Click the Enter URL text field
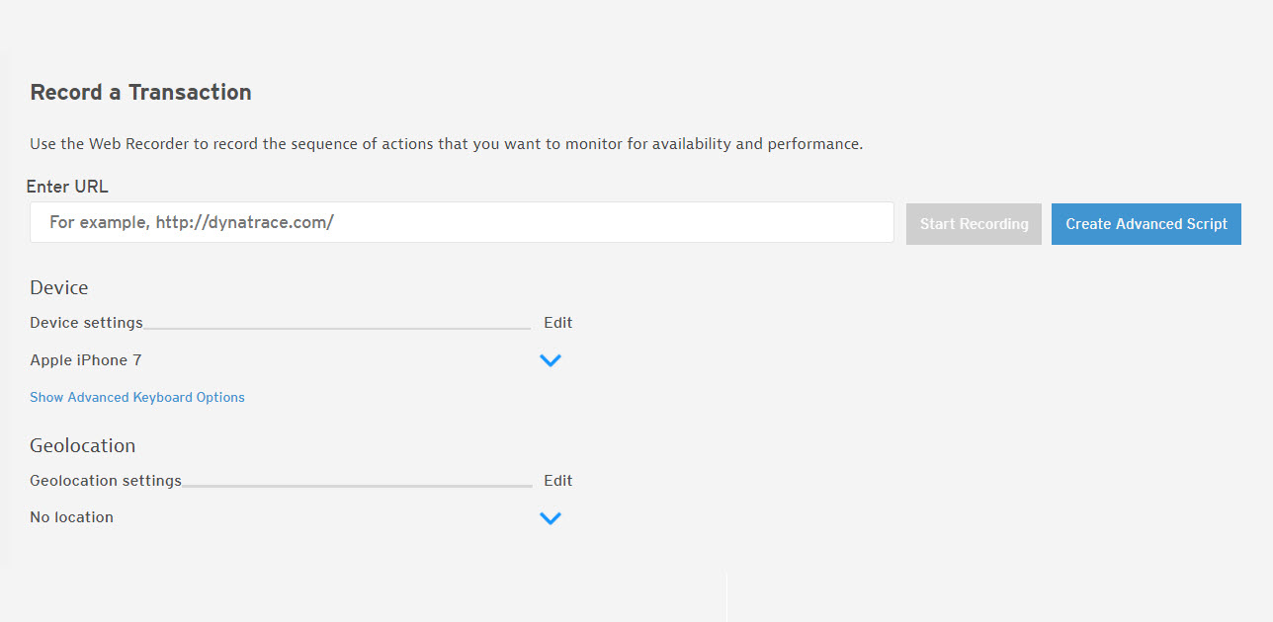1273x622 pixels. (x=462, y=222)
